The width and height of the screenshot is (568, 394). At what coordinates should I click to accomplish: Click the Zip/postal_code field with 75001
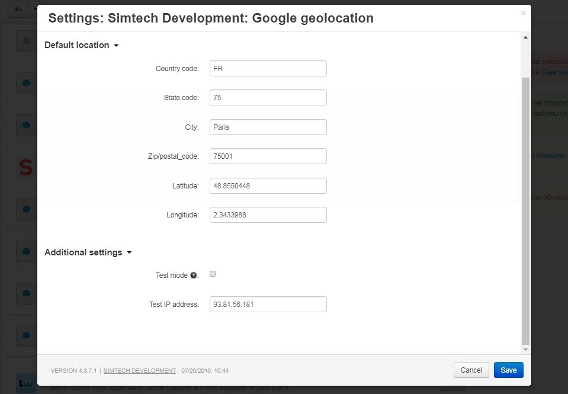tap(268, 156)
